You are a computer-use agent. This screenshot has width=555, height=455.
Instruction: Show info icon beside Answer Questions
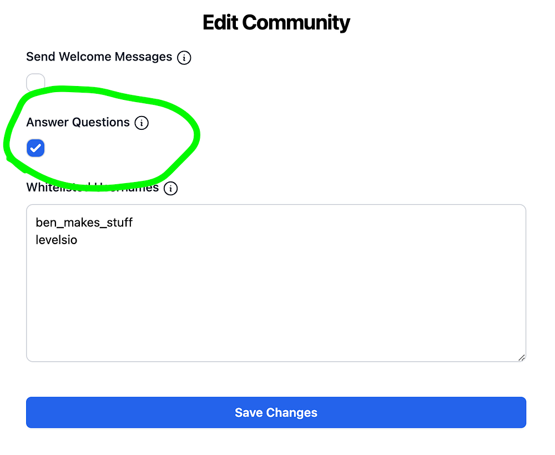(142, 123)
